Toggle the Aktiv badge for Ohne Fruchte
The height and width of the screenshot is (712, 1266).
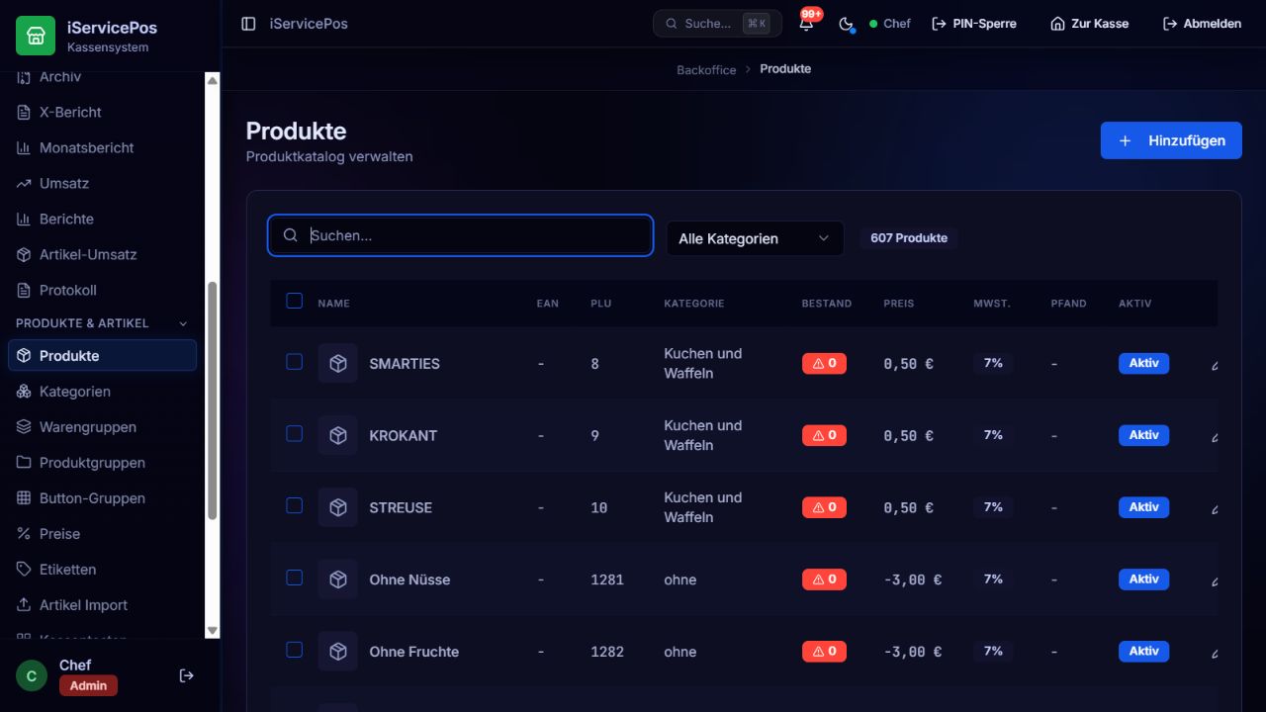1143,652
